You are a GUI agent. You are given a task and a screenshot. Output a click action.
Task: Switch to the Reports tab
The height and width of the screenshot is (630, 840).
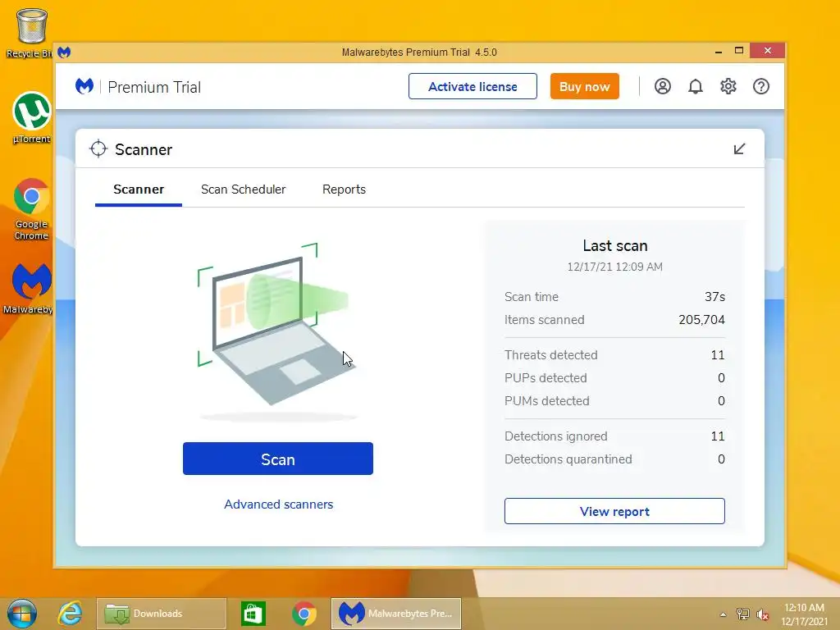(344, 189)
